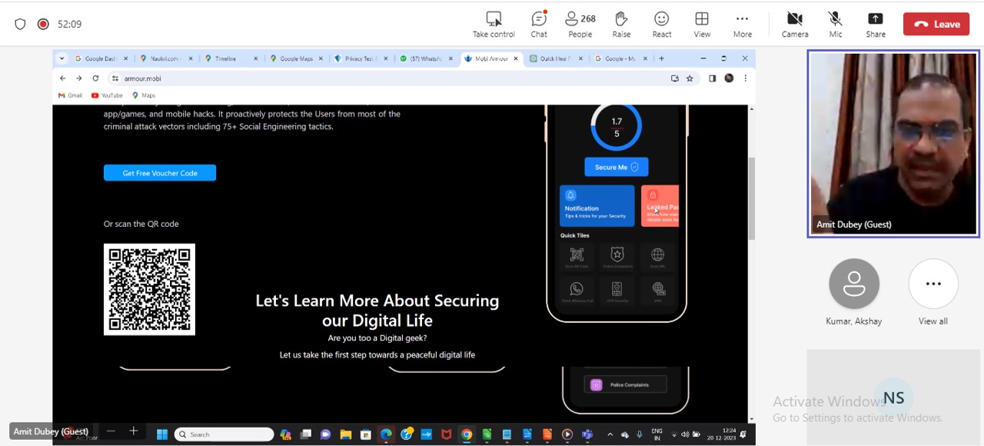
Task: Click Take control in the meeting toolbar
Action: click(x=494, y=24)
